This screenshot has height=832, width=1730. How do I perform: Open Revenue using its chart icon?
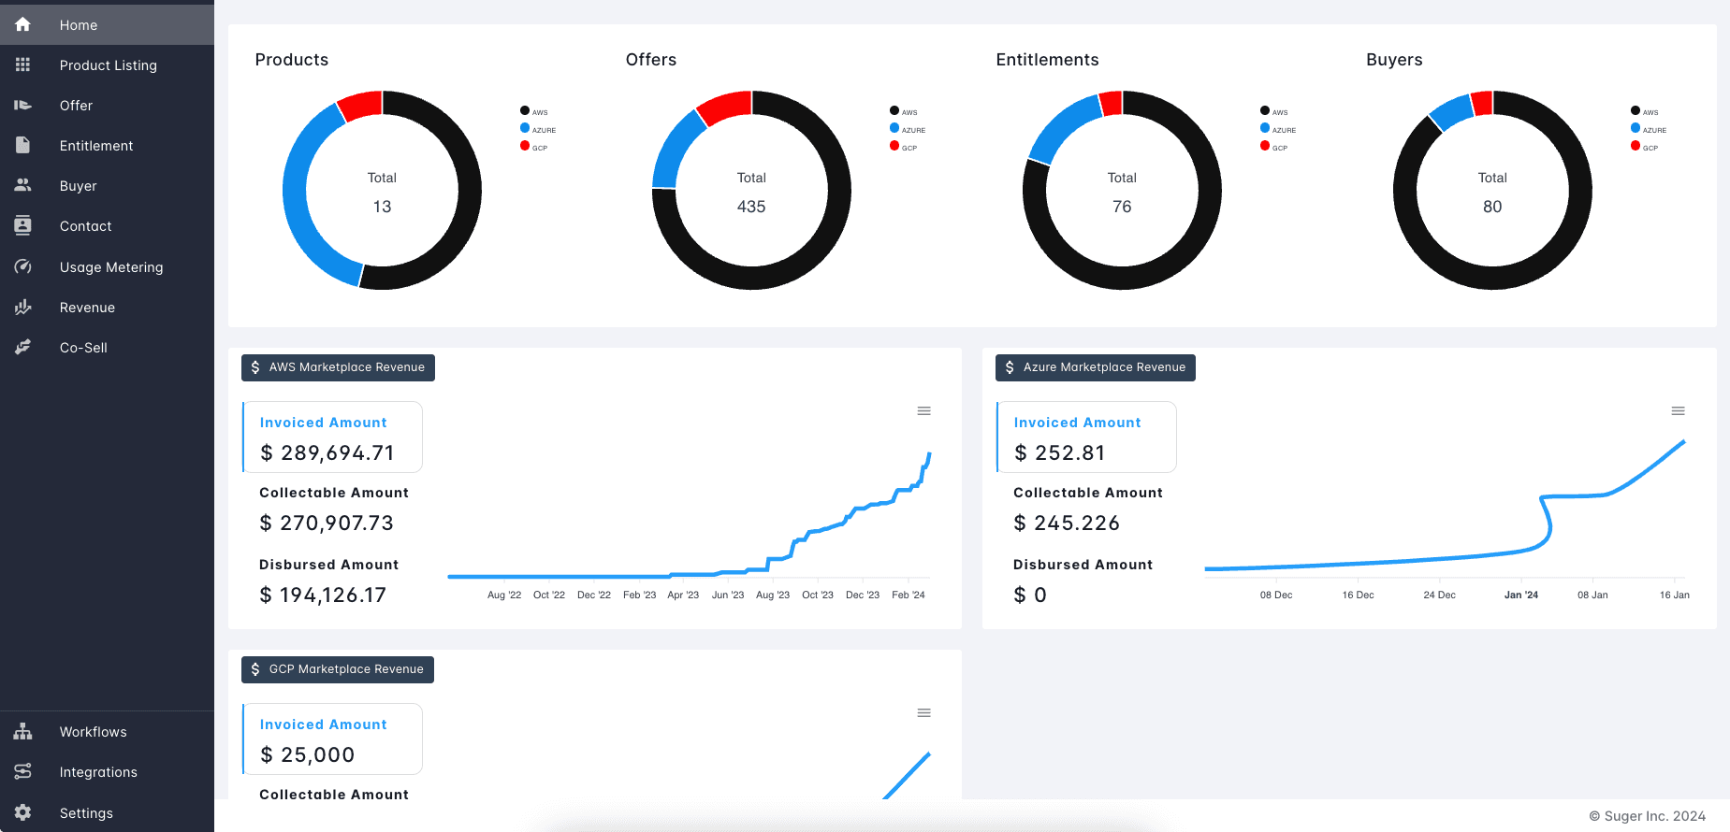[x=22, y=307]
